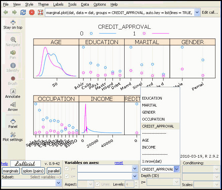The height and width of the screenshot is (190, 222).
Task: Open the Subset dropdown
Action: click(59, 183)
